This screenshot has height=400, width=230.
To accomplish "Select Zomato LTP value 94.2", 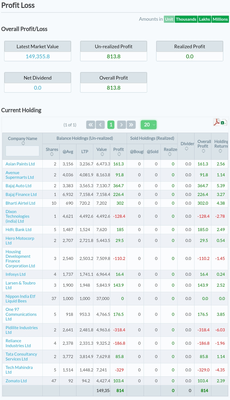I will pos(86,381).
